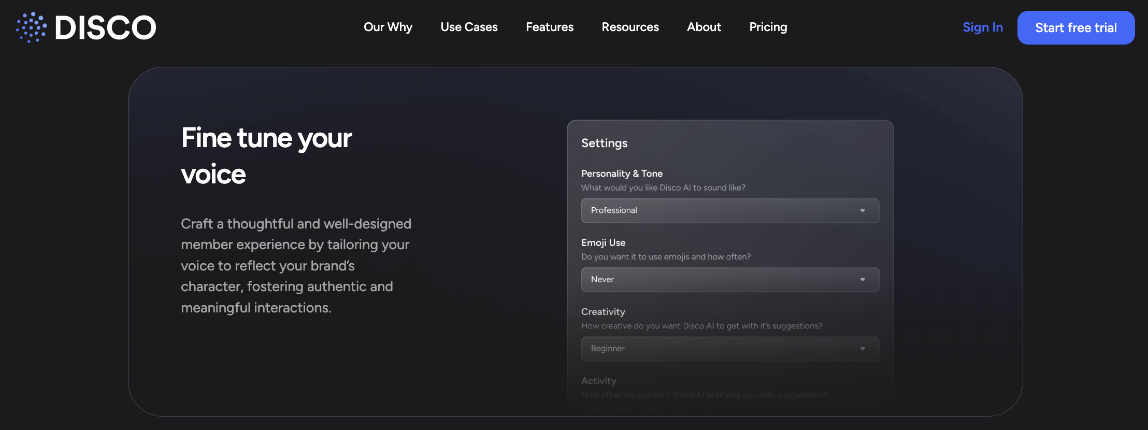This screenshot has width=1148, height=430.
Task: Open the Professional tone dropdown
Action: coord(730,210)
